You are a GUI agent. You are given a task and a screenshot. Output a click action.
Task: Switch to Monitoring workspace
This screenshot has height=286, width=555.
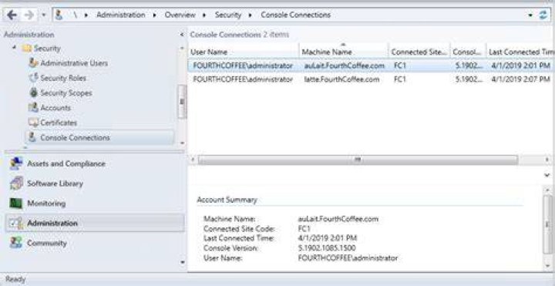coord(46,204)
